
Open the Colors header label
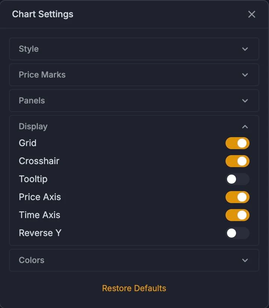[x=31, y=260]
